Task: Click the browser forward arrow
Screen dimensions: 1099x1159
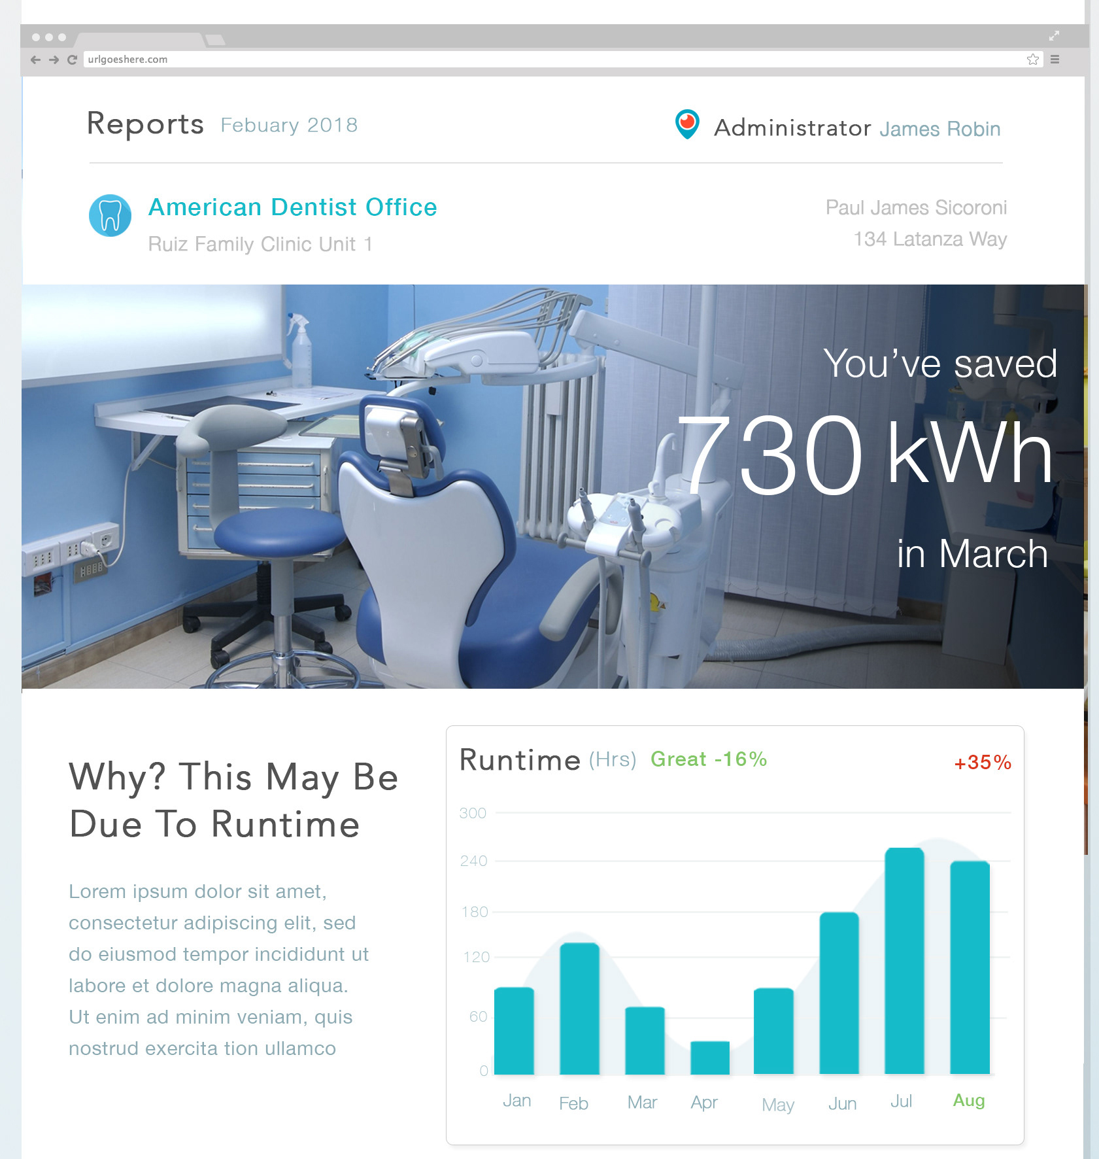Action: point(54,60)
